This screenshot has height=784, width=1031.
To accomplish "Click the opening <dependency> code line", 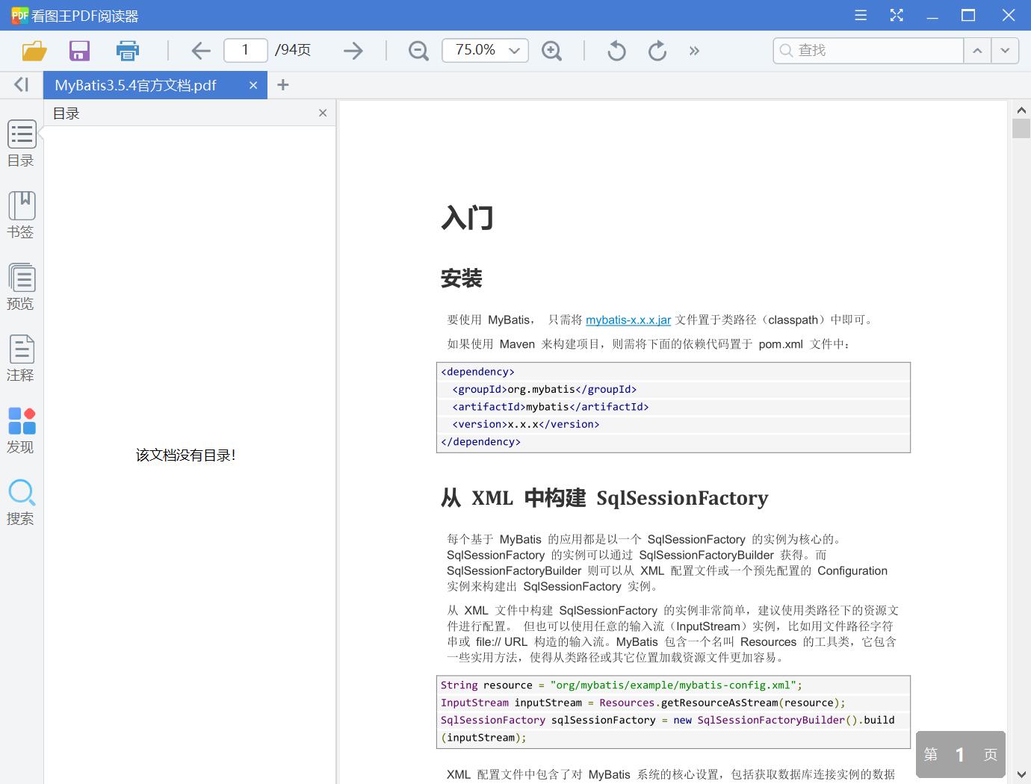I will pyautogui.click(x=478, y=372).
